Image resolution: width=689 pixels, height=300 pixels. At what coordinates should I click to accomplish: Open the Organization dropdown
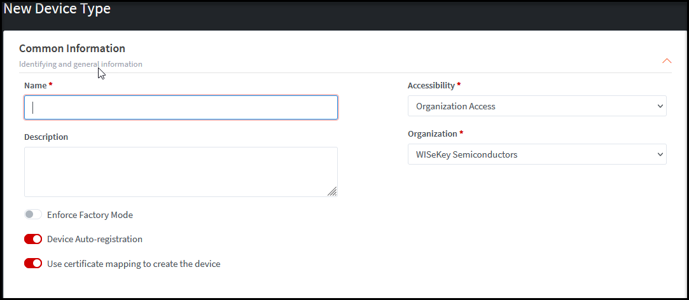pyautogui.click(x=536, y=154)
